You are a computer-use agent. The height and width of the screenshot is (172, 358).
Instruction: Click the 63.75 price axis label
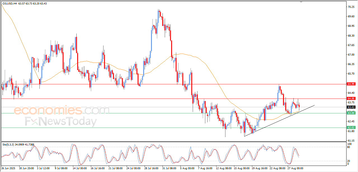(x=351, y=102)
